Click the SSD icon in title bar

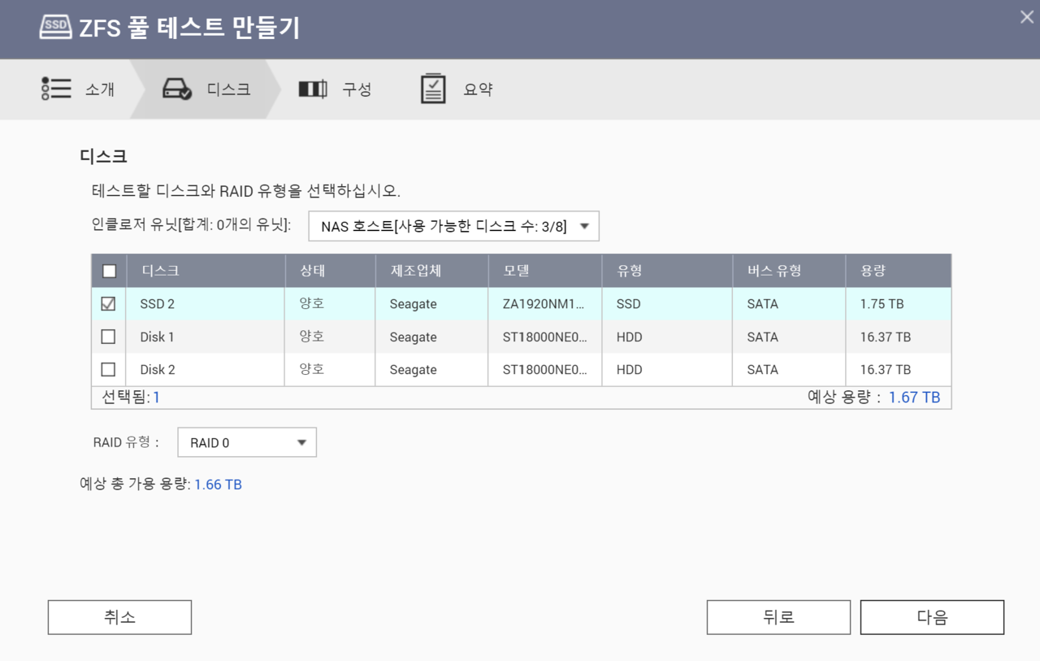(55, 27)
